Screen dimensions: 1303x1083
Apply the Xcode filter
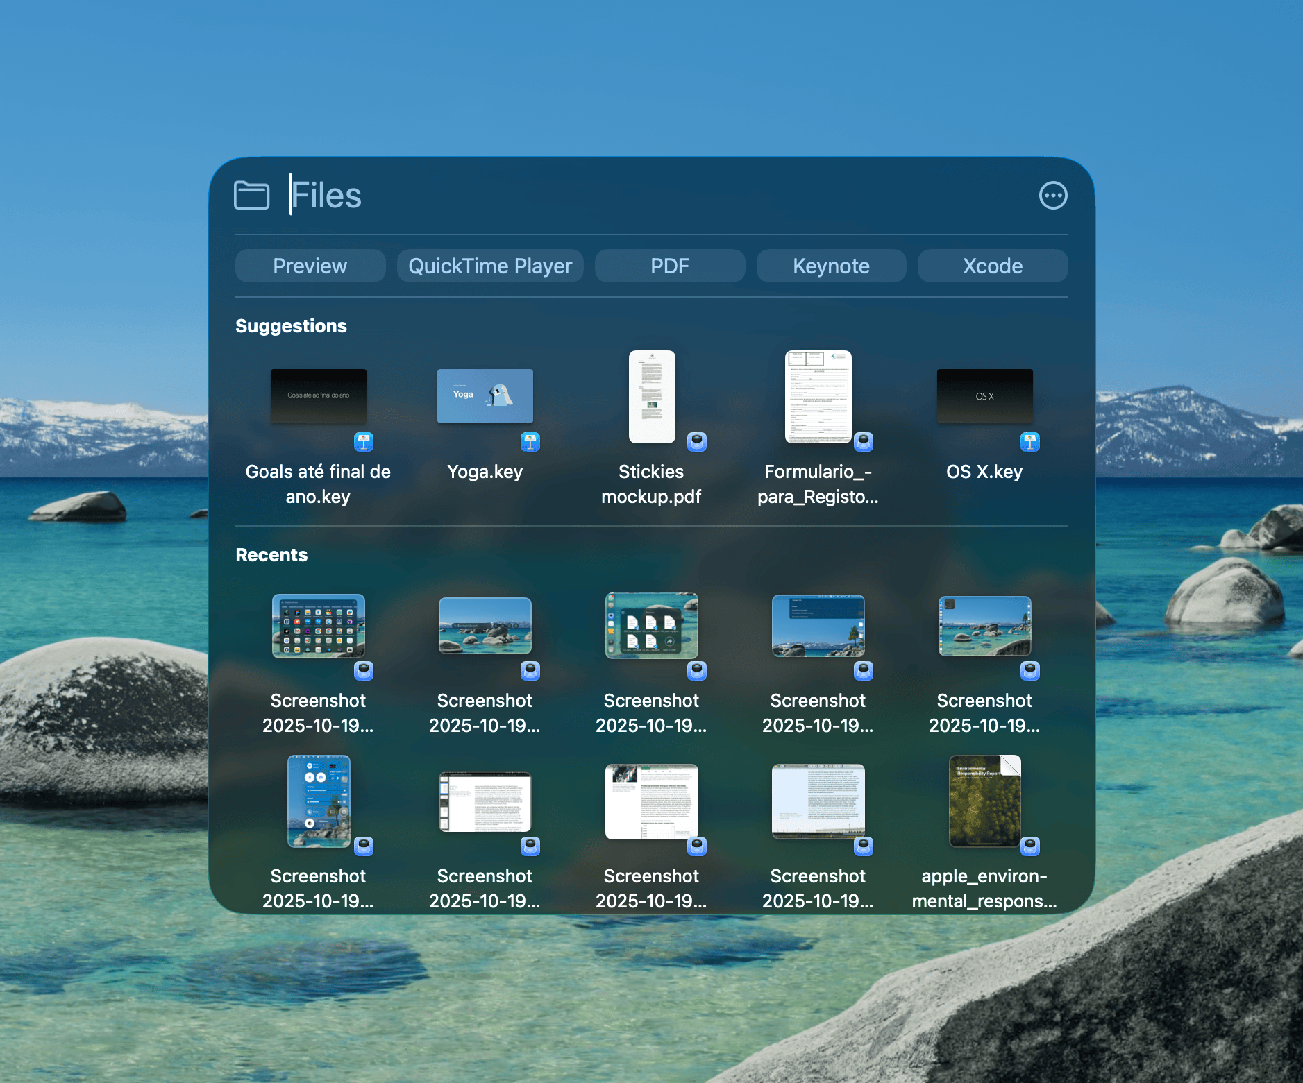click(992, 266)
